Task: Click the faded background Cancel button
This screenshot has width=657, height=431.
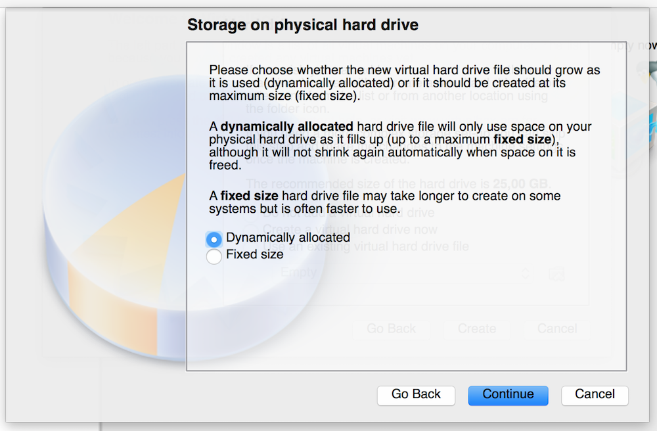Action: [x=557, y=329]
